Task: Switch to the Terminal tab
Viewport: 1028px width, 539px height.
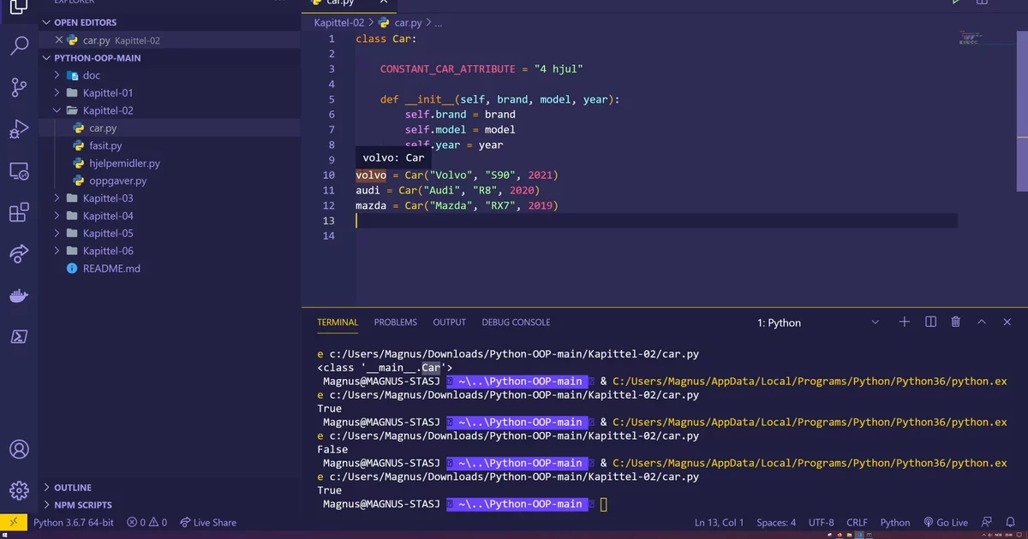Action: (x=338, y=323)
